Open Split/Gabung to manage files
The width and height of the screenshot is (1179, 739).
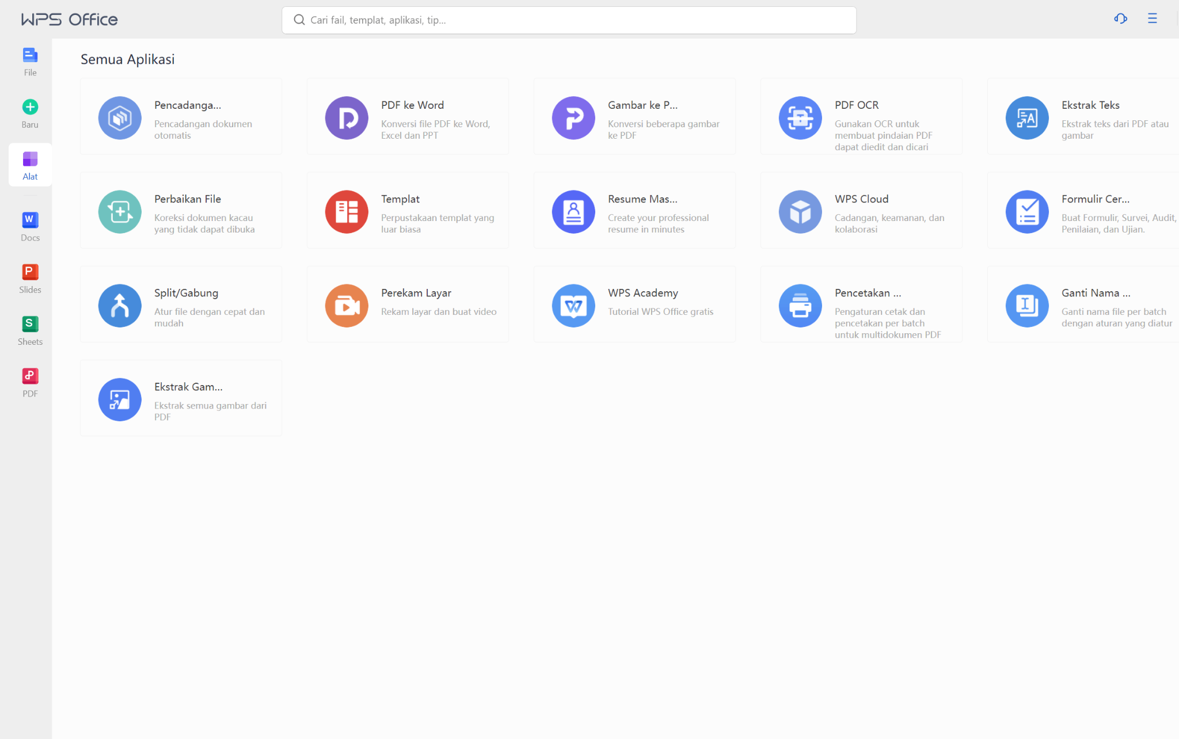180,304
